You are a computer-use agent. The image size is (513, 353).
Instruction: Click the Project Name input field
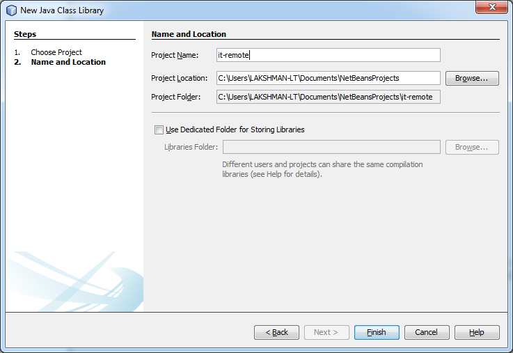click(328, 55)
